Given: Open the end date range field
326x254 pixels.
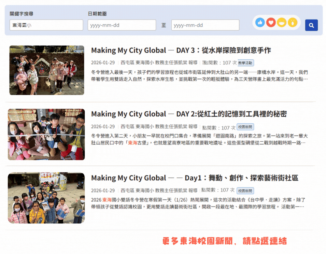Looking at the screenshot, I should pos(205,25).
